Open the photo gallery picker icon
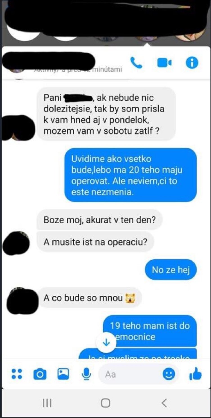Image resolution: width=211 pixels, height=418 pixels. pos(63,374)
